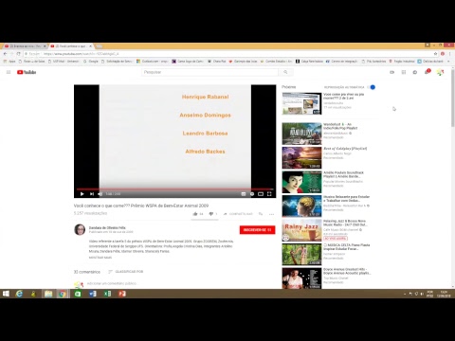Expand description with Mostrar mais

coord(100,258)
